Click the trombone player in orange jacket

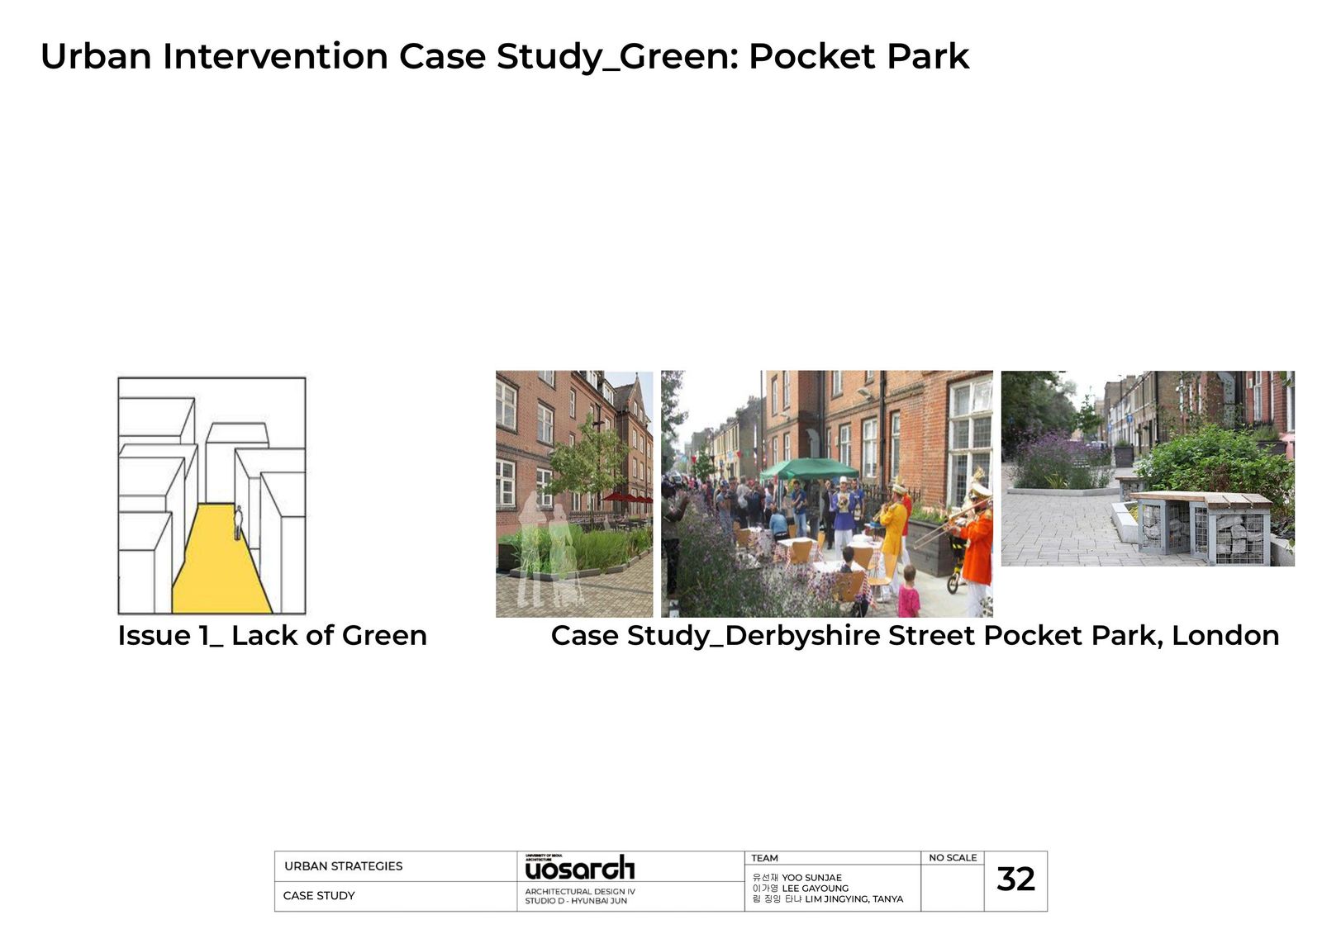(x=977, y=545)
